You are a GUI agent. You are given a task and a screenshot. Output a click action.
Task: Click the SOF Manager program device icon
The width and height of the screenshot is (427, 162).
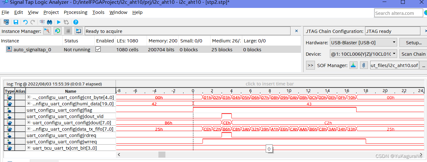353,65
